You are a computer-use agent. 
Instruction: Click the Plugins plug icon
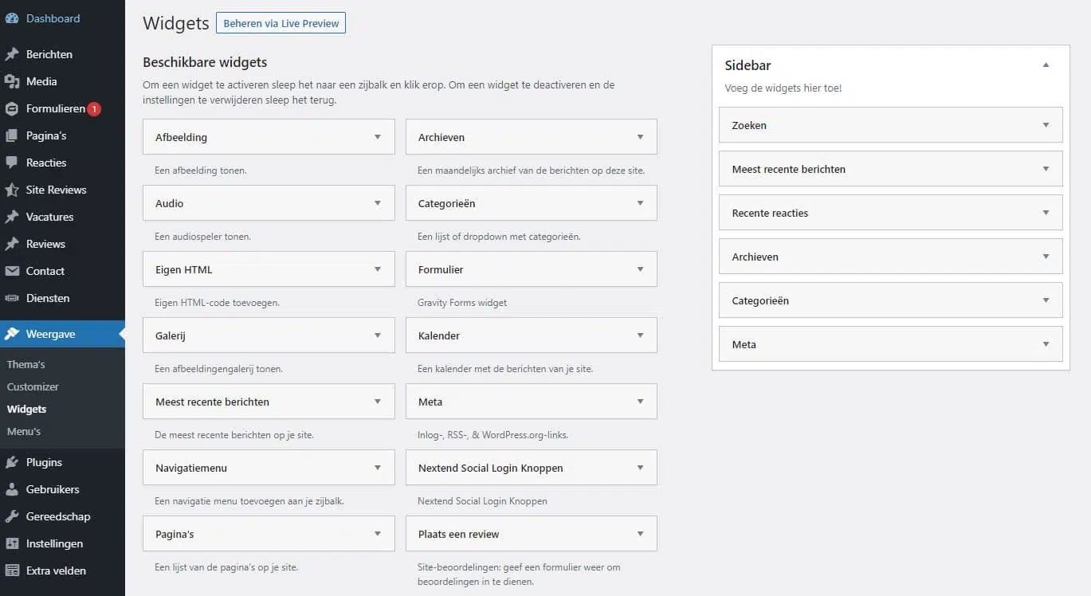click(12, 462)
